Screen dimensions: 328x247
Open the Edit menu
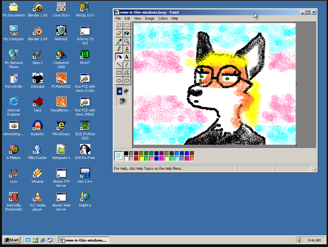[x=127, y=18]
